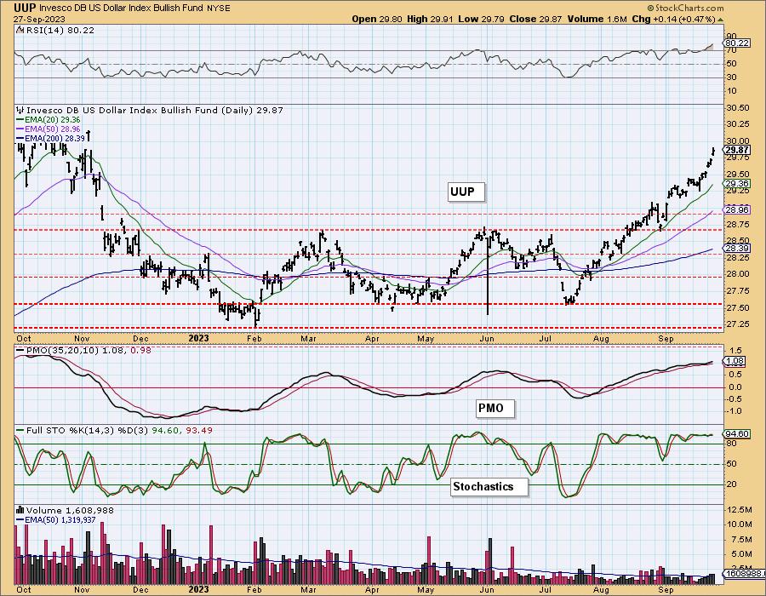Click the green EMA(20) legend line swatch
766x596 pixels.
point(20,120)
